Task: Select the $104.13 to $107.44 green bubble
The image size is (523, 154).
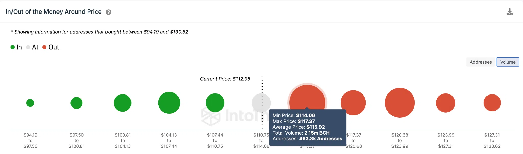Action: pyautogui.click(x=169, y=103)
